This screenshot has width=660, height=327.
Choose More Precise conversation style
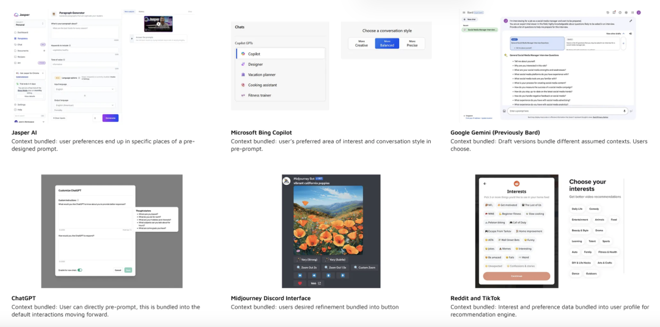pyautogui.click(x=412, y=43)
